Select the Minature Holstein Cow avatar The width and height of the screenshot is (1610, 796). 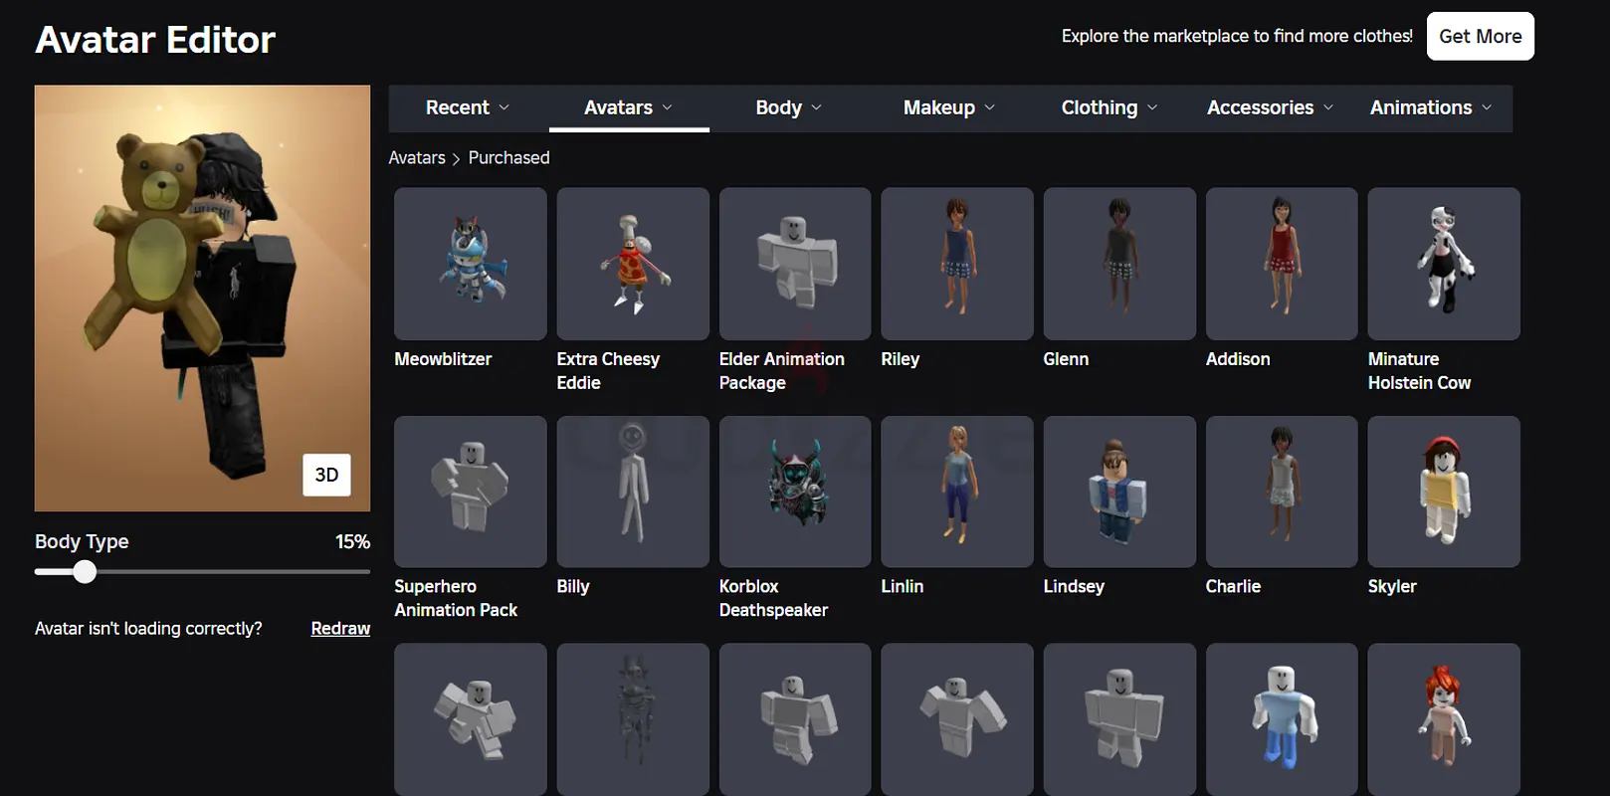(1444, 264)
